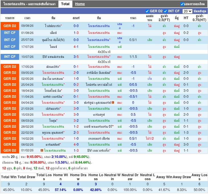The width and height of the screenshot is (208, 195).
Task: Uncheck the INT CF league filter
Action: coord(165,11)
